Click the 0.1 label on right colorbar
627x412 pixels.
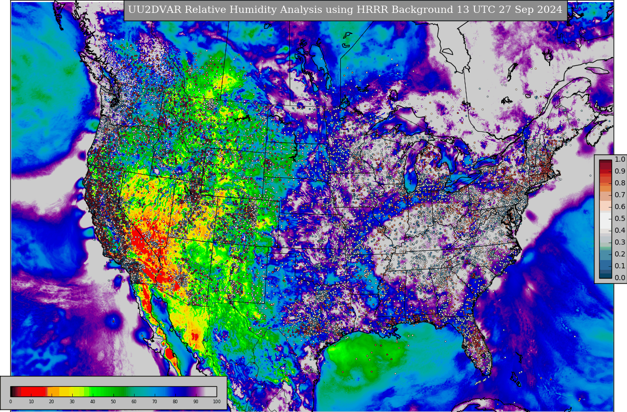point(620,266)
